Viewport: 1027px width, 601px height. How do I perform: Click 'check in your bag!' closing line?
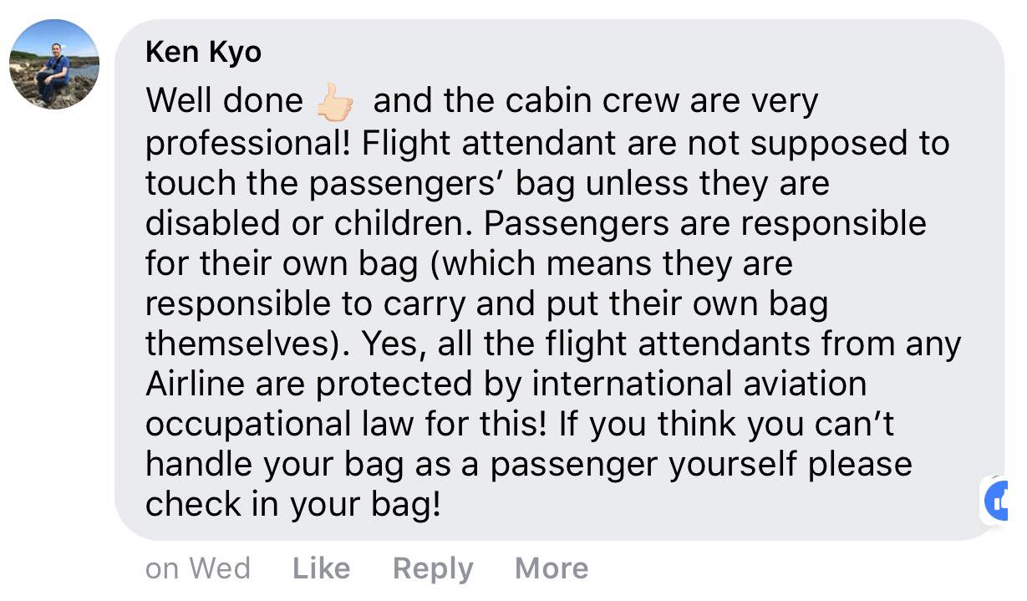point(292,506)
